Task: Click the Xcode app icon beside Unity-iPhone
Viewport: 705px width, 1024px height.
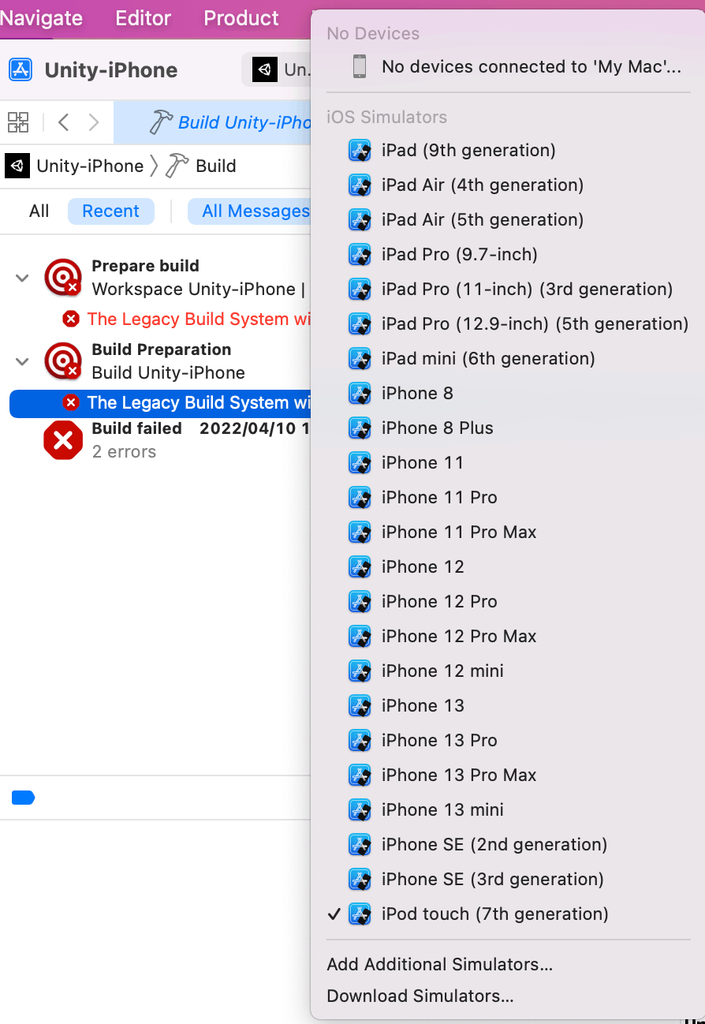Action: (21, 69)
